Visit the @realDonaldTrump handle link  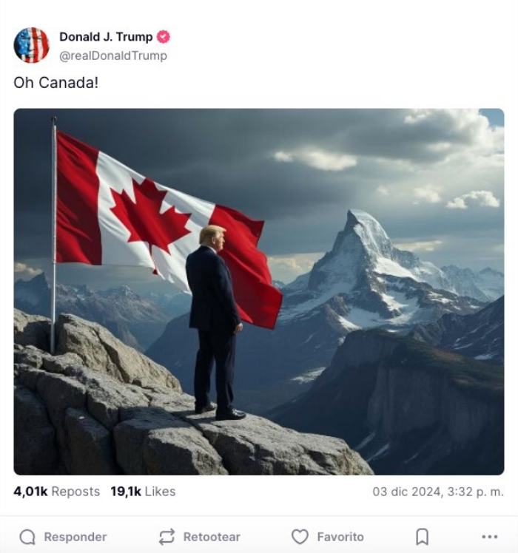(113, 55)
